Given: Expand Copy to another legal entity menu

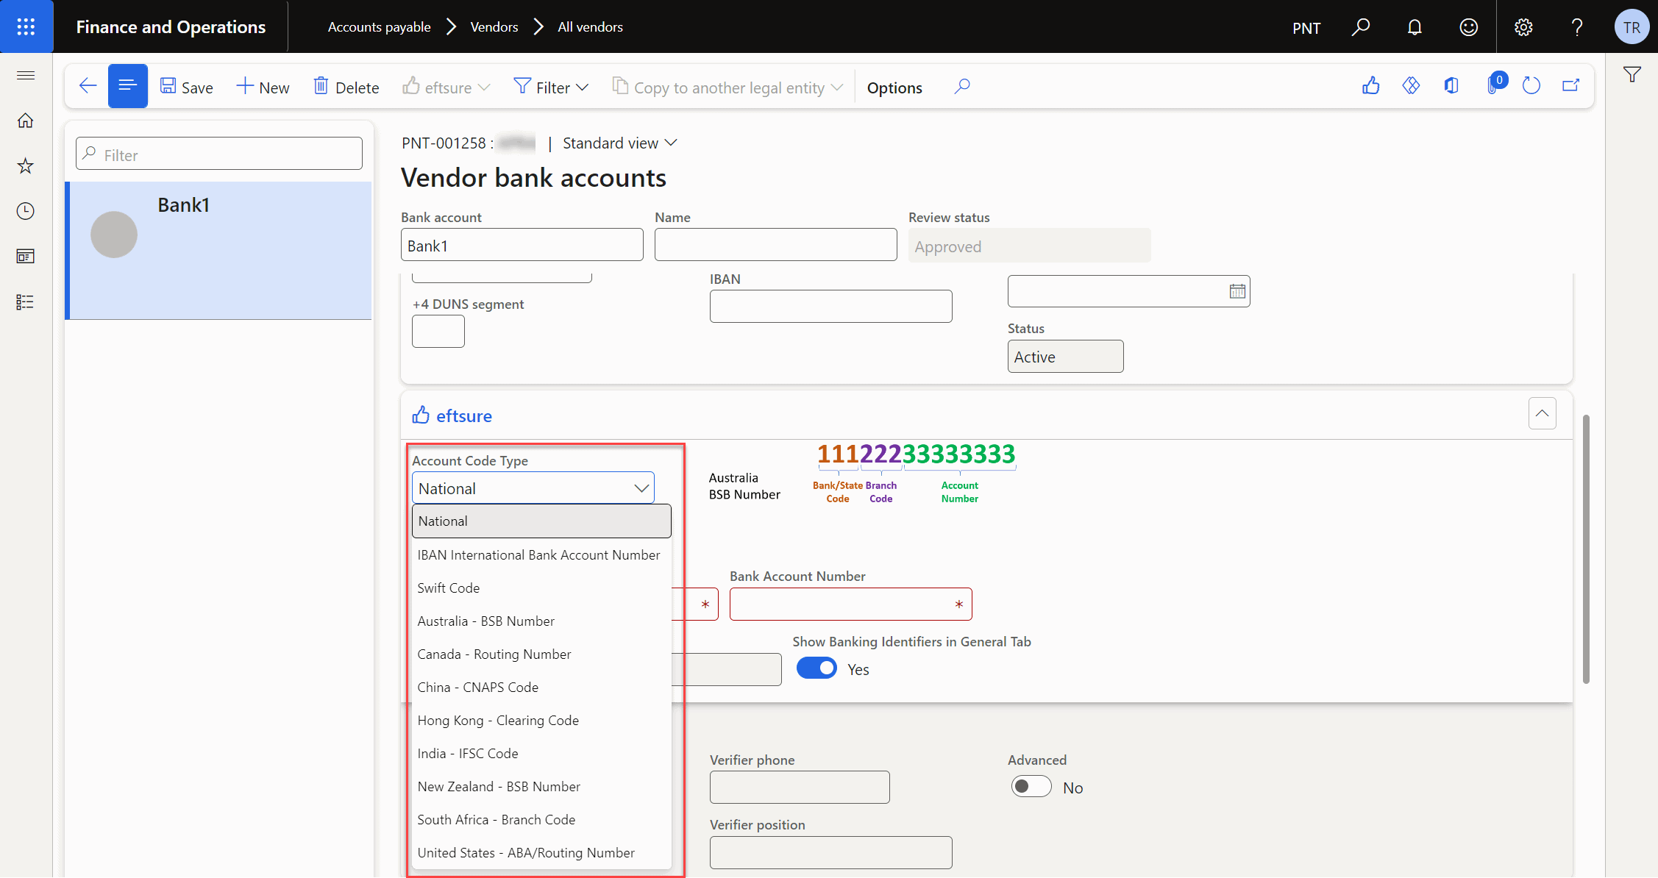Looking at the screenshot, I should point(728,88).
